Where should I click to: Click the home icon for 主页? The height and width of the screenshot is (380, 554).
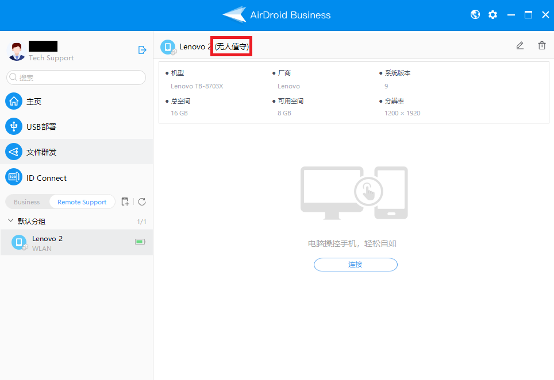(x=14, y=101)
